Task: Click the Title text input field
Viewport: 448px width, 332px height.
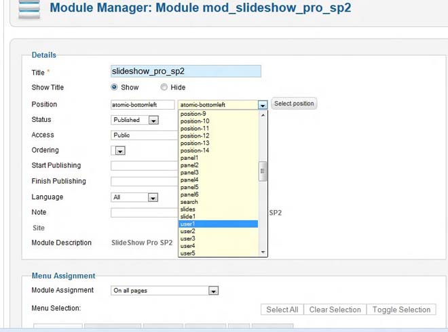Action: [185, 71]
